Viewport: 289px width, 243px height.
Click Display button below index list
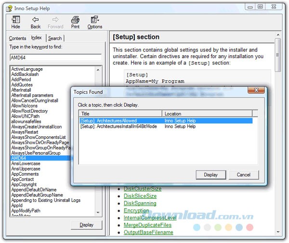tap(86, 225)
